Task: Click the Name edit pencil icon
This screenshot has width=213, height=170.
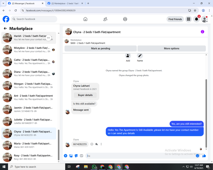Action: [140, 56]
